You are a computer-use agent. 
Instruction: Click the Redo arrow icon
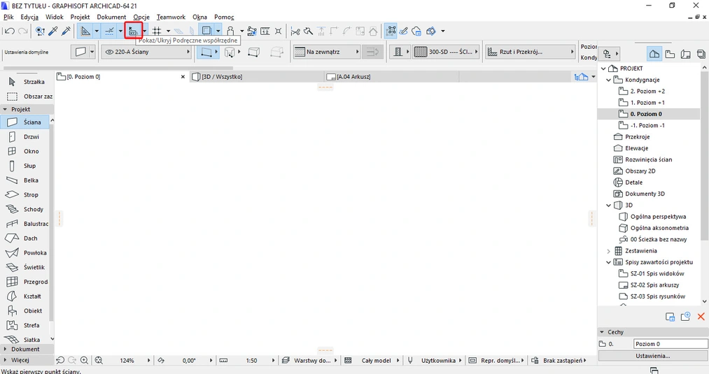click(x=22, y=31)
